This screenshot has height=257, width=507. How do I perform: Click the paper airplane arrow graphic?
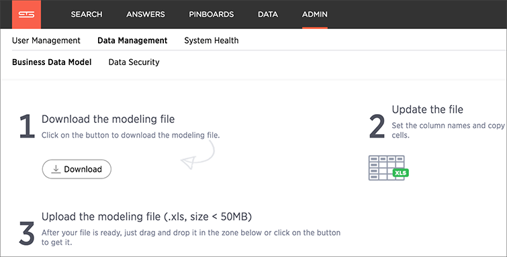point(197,155)
